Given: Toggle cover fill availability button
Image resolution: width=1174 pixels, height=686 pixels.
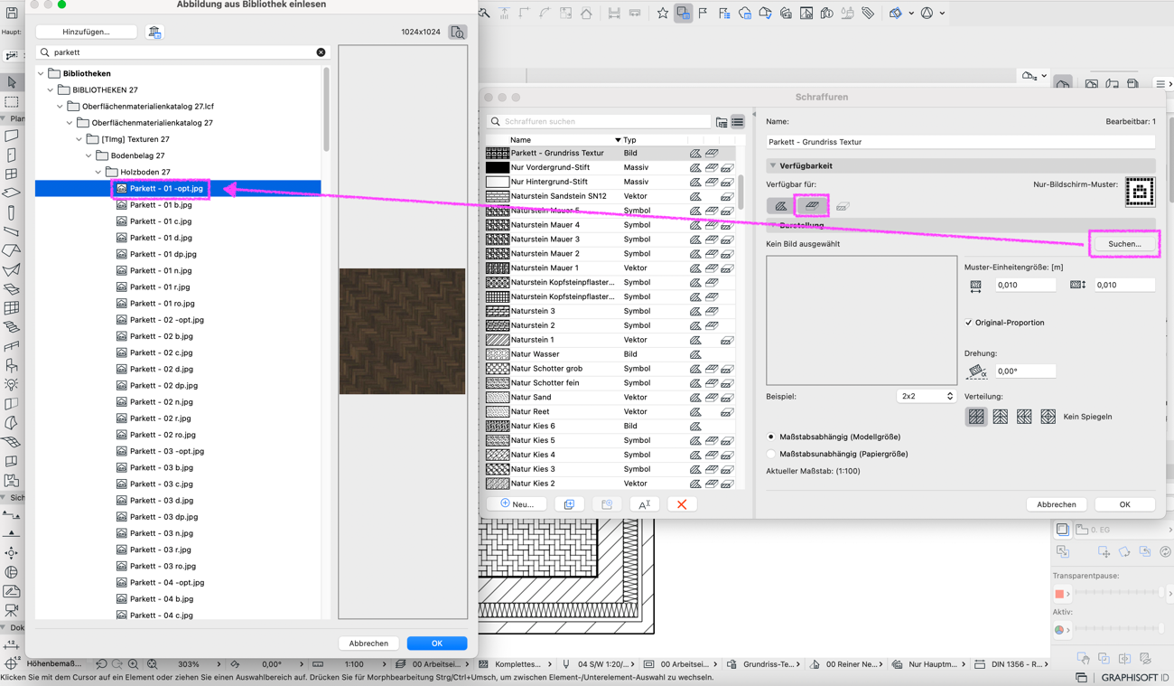Looking at the screenshot, I should click(812, 207).
